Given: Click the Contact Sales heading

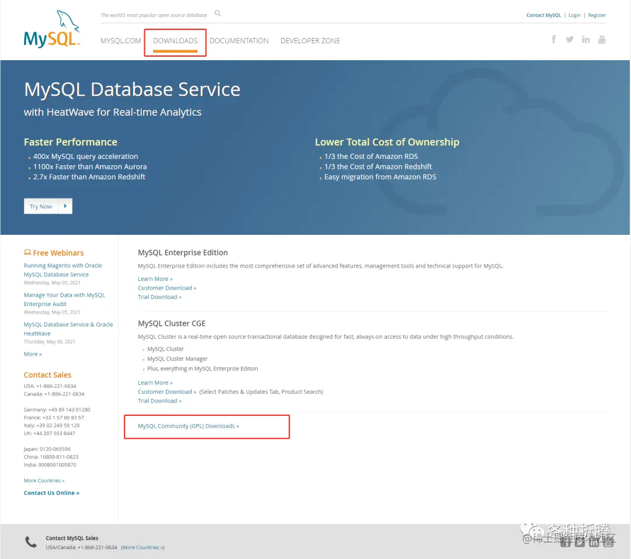Looking at the screenshot, I should coord(47,374).
